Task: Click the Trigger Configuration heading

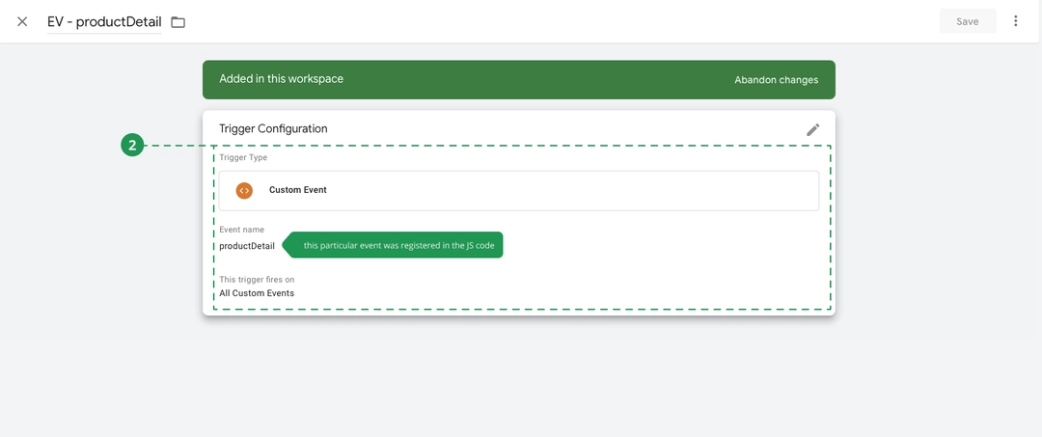Action: (273, 129)
